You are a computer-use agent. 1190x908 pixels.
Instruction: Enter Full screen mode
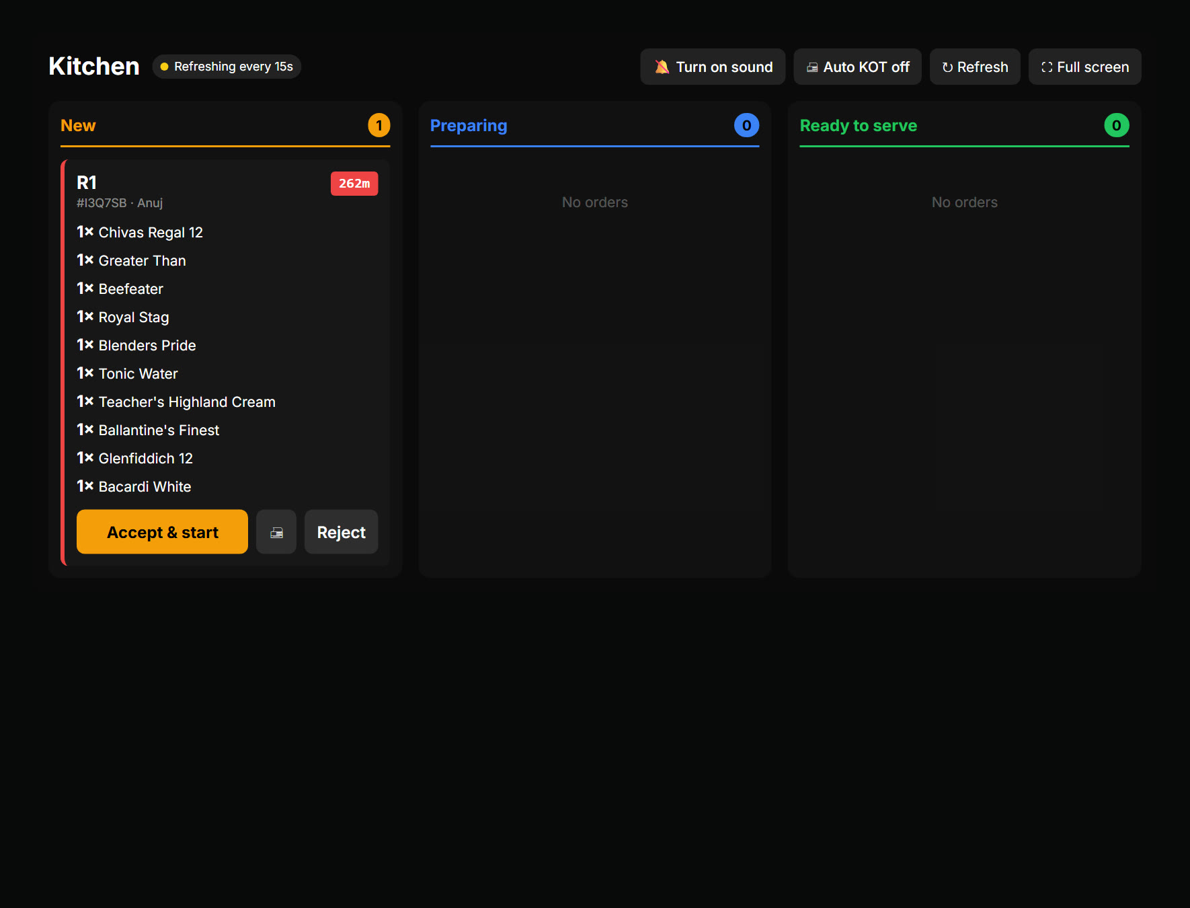pos(1084,67)
